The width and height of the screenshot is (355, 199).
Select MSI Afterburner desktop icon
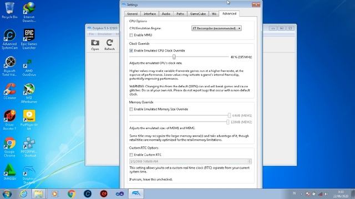[x=29, y=93]
